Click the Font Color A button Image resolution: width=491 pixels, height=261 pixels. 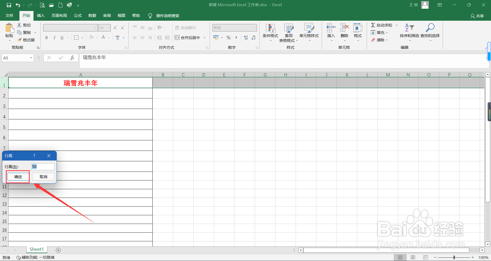click(103, 38)
